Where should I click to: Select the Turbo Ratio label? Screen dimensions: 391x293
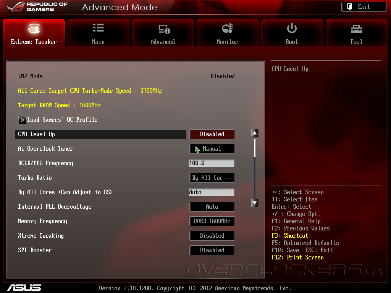point(35,178)
